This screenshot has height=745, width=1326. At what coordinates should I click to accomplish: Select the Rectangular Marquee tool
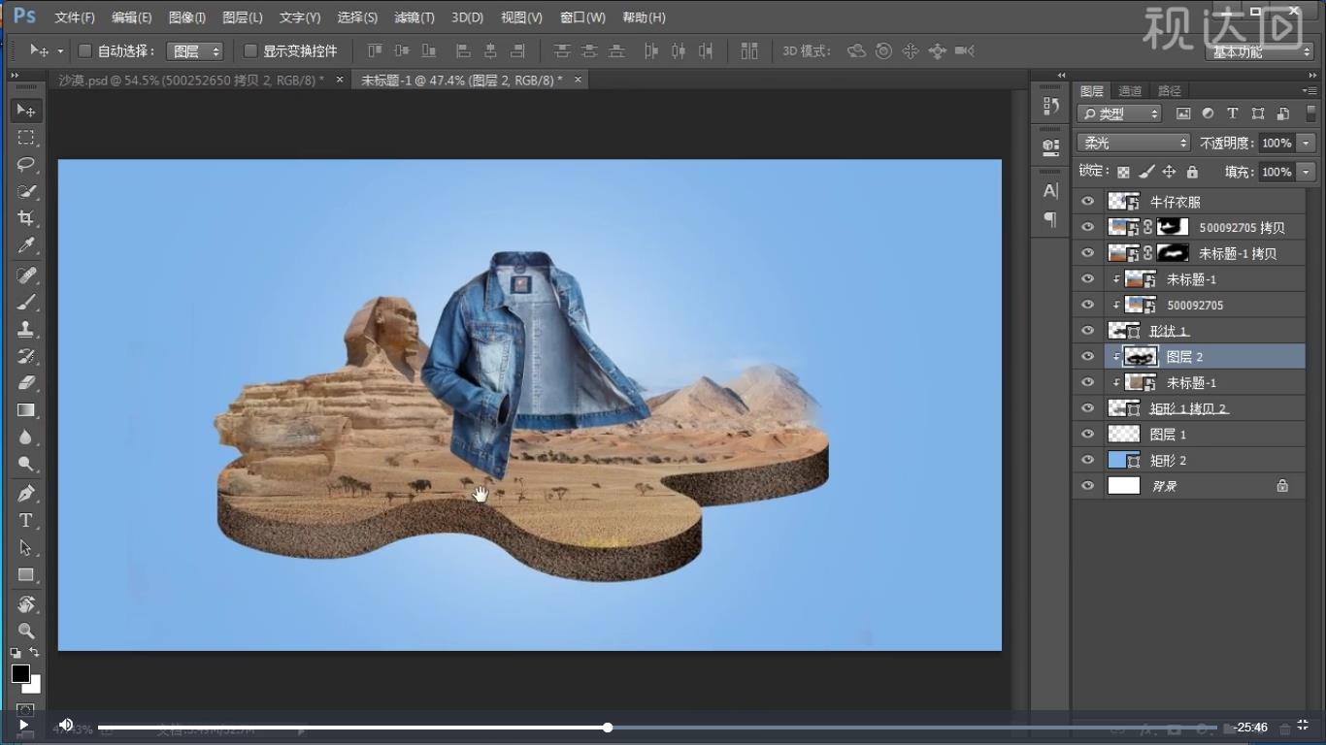26,138
